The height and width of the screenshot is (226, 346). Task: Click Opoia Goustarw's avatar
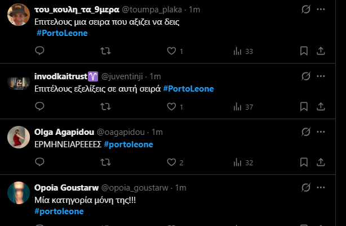pyautogui.click(x=19, y=193)
